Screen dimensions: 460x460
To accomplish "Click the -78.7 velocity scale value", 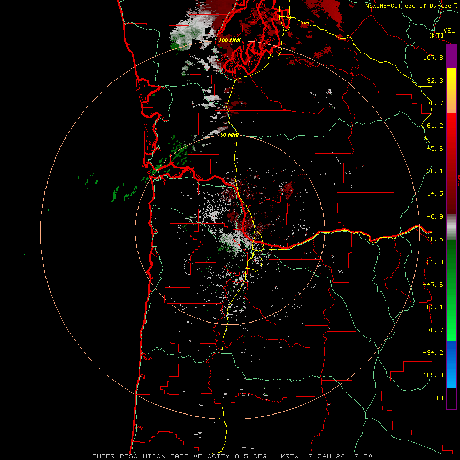I will click(x=433, y=330).
